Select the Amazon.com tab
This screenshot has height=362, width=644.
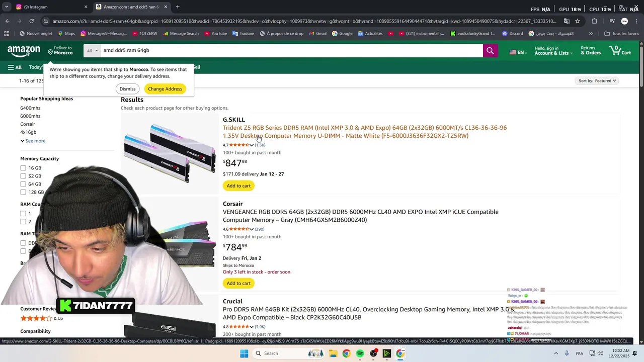[132, 7]
